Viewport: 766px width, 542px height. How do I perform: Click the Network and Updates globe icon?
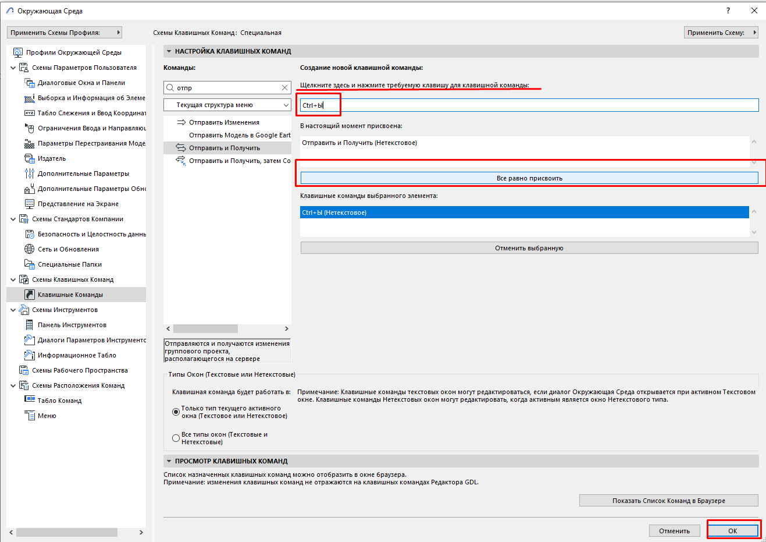click(29, 249)
